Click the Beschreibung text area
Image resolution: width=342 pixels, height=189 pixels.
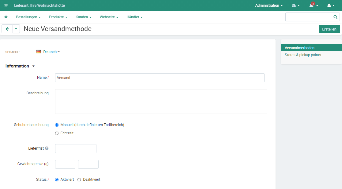point(161,101)
